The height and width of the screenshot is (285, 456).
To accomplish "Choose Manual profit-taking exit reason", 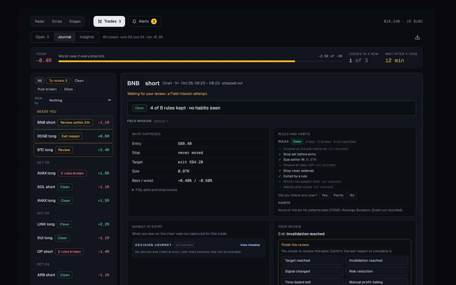I will coord(377,282).
